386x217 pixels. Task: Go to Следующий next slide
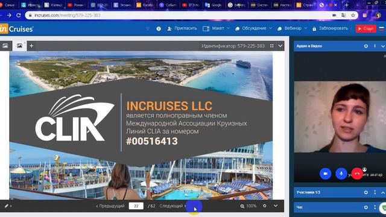click(173, 206)
